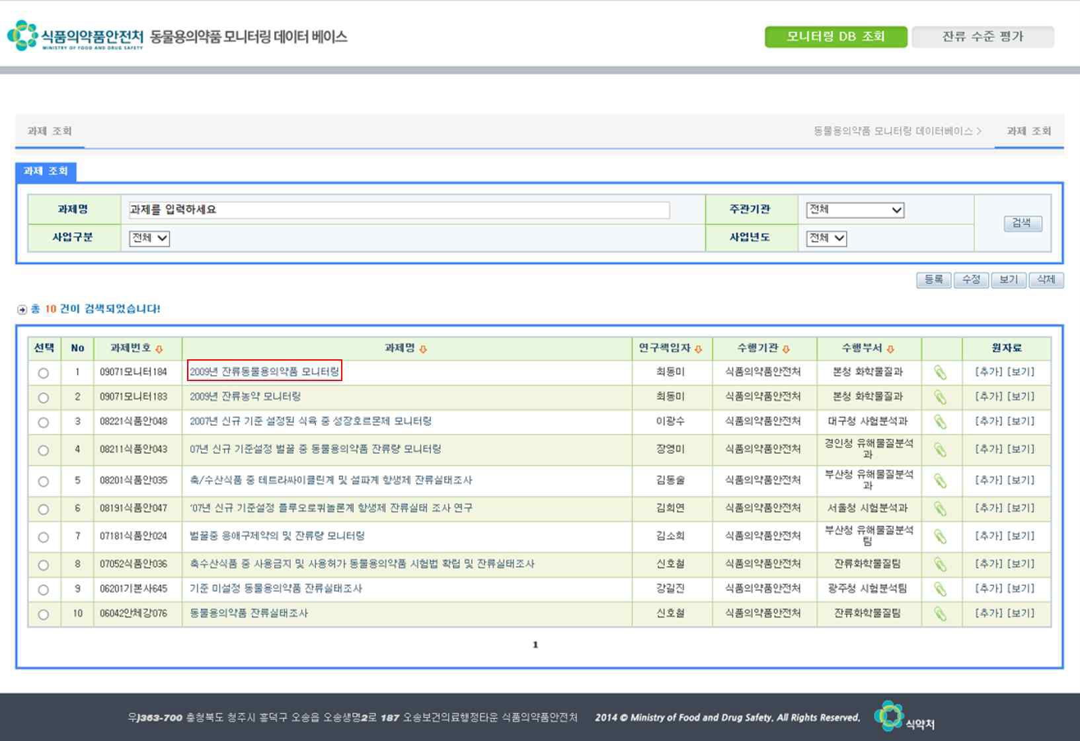Screen dimensions: 1080x741
Task: Open 2009년 잔류농약 모니터링 link
Action: [245, 397]
